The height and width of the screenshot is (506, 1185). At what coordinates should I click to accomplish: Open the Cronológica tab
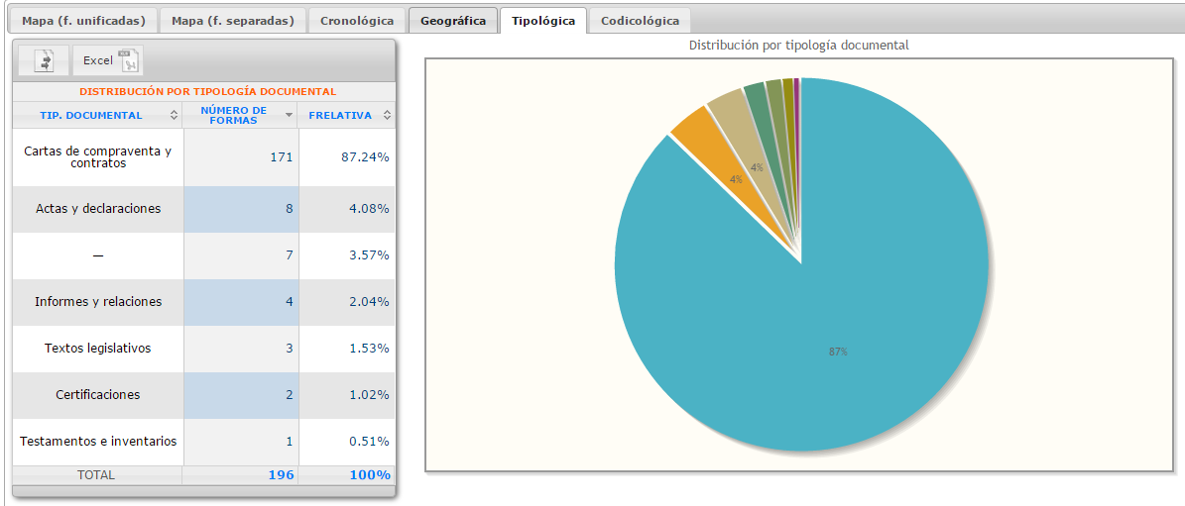[357, 20]
